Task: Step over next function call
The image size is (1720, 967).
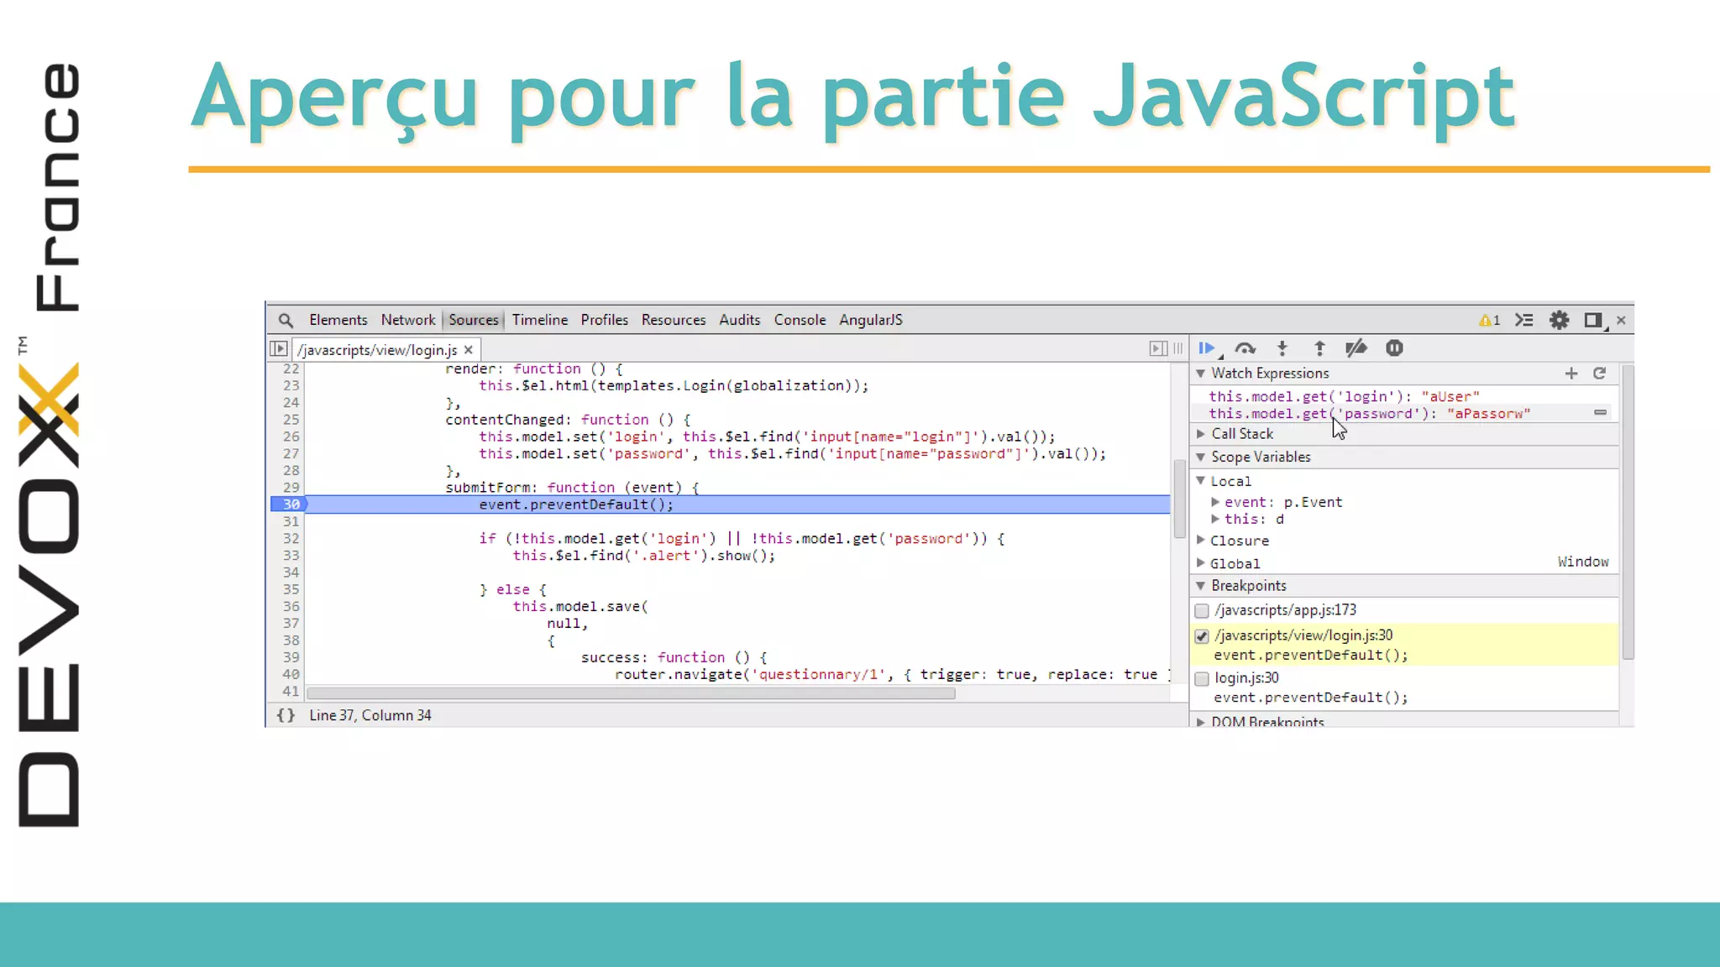Action: 1245,348
